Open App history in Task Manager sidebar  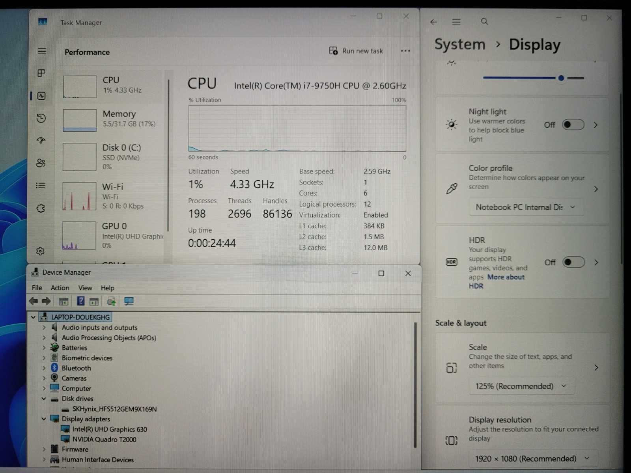tap(41, 118)
